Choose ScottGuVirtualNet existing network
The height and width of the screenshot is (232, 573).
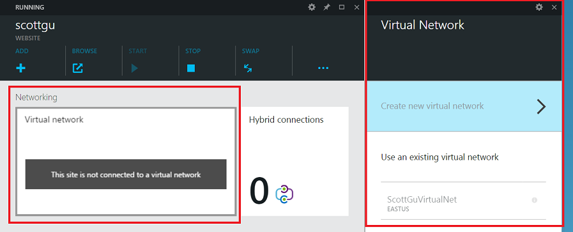coord(463,203)
